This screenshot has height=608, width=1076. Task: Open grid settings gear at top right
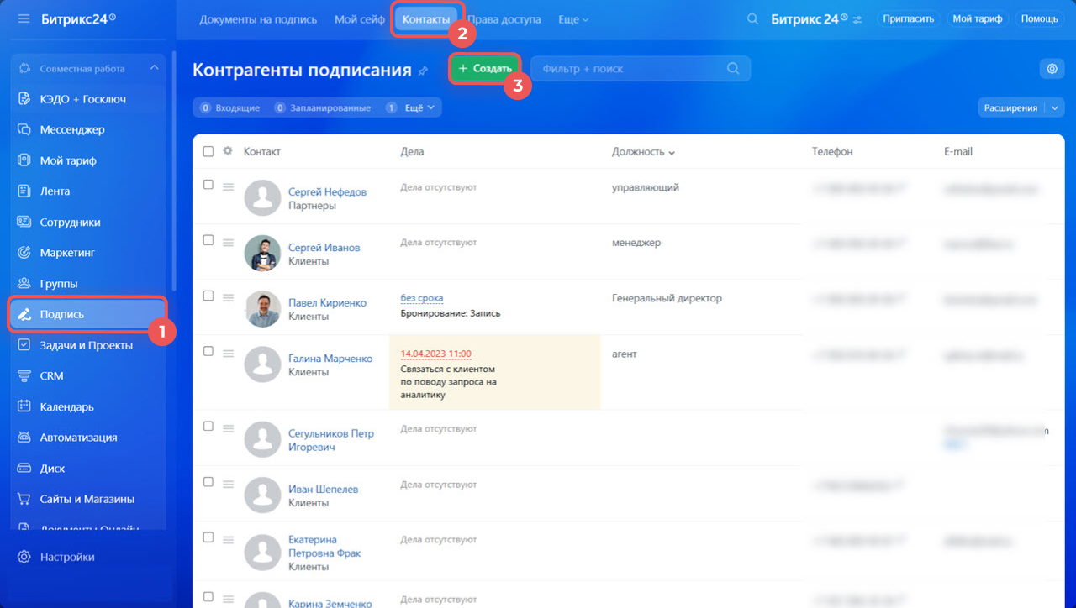1052,69
